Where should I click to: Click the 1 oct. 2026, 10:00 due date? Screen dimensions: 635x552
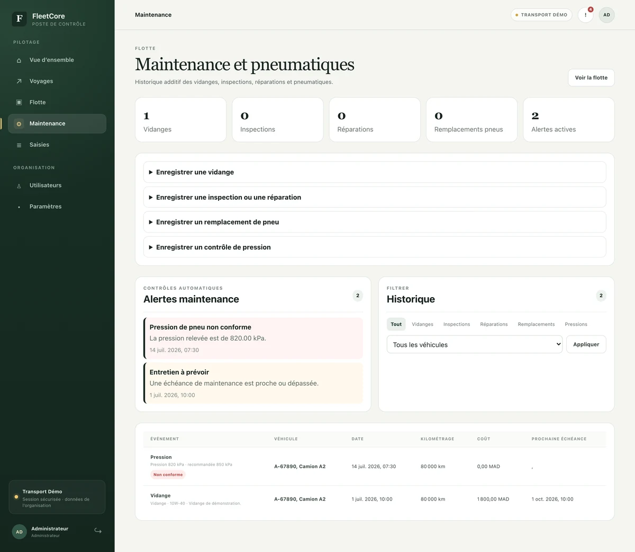coord(552,499)
